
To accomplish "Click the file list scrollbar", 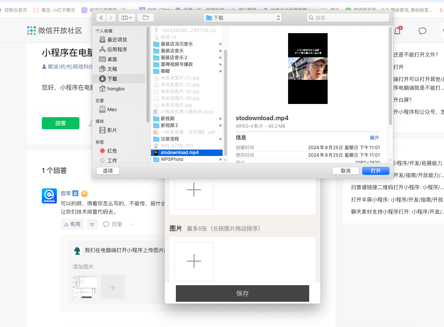I will pyautogui.click(x=226, y=102).
